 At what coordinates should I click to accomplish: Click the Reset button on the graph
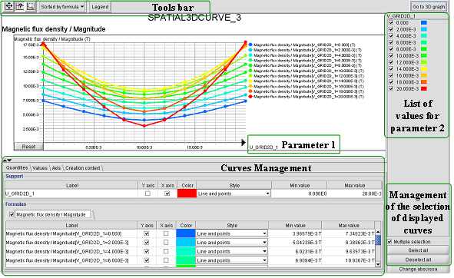[x=28, y=147]
